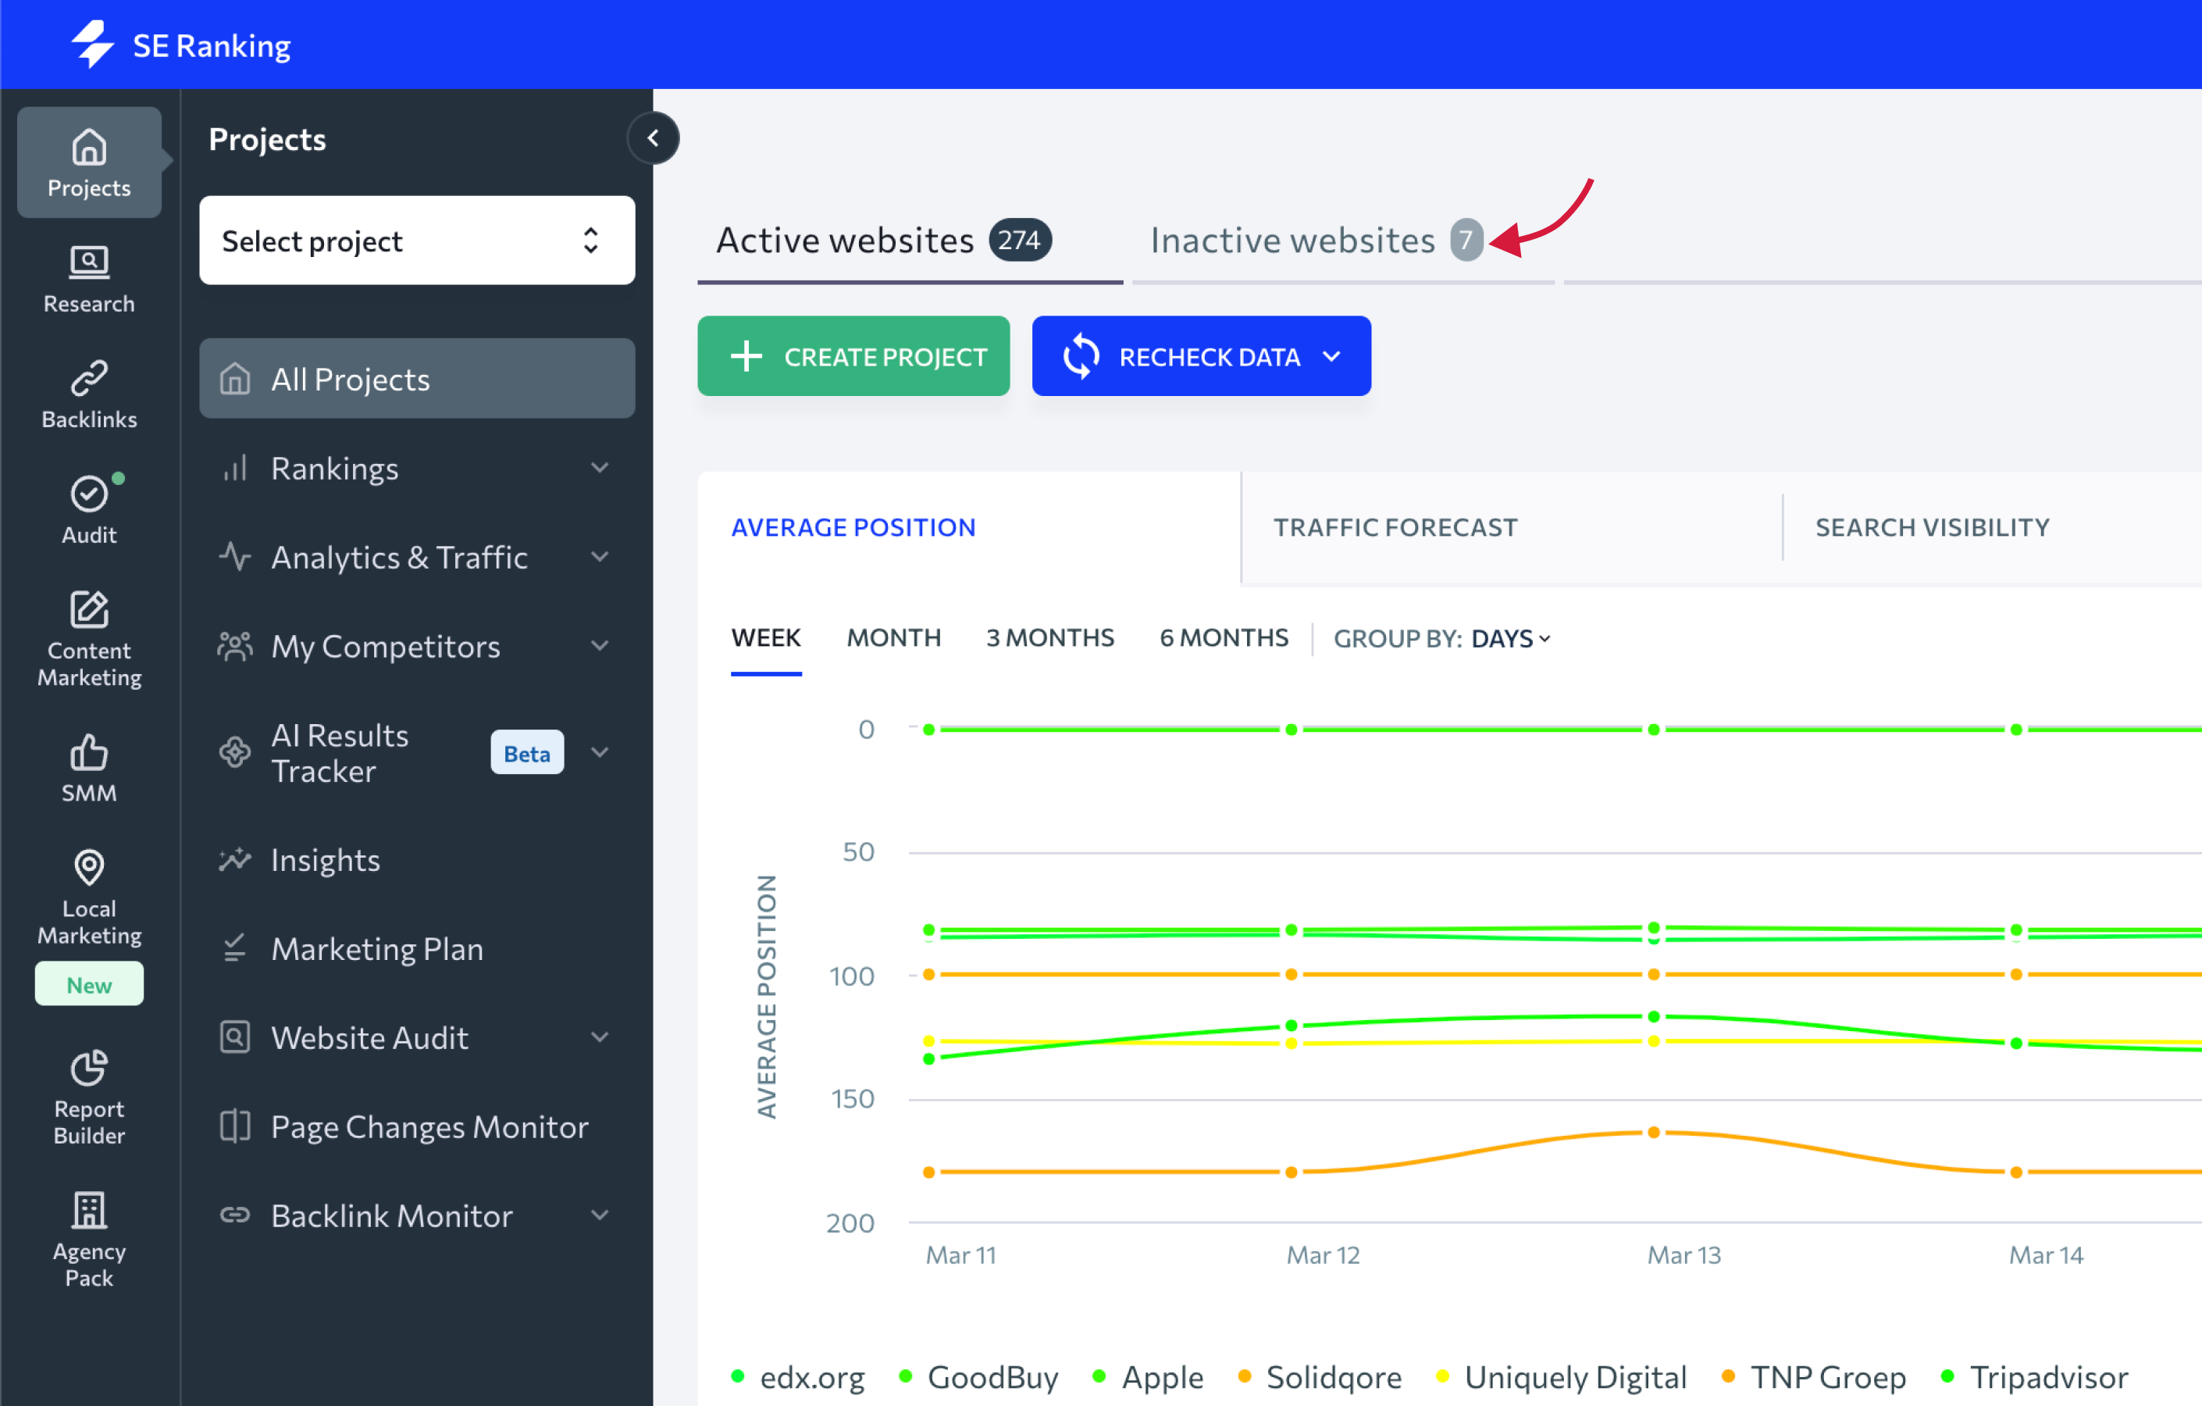Switch to Traffic Forecast tab
The width and height of the screenshot is (2202, 1406).
click(x=1395, y=527)
